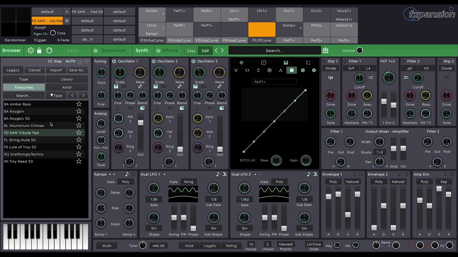Switch to the Synth tab
The height and width of the screenshot is (257, 458).
click(142, 51)
